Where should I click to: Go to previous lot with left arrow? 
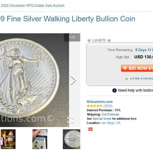(89, 41)
